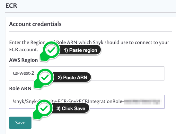This screenshot has width=176, height=134.
Task: Click the '2) Paste ARN' callout label
Action: tap(72, 78)
